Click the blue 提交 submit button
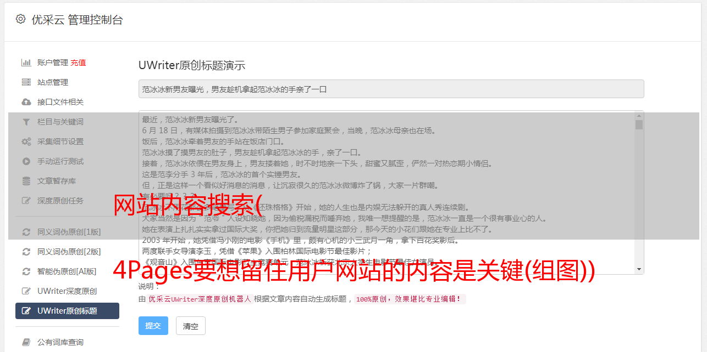The image size is (707, 352). [x=153, y=326]
